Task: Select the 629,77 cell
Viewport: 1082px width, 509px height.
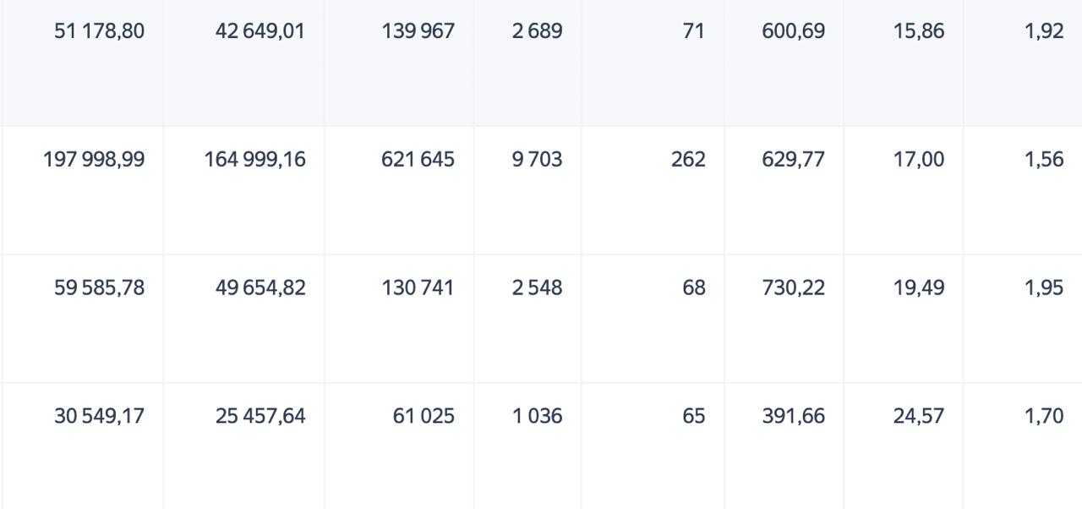Action: [x=793, y=160]
